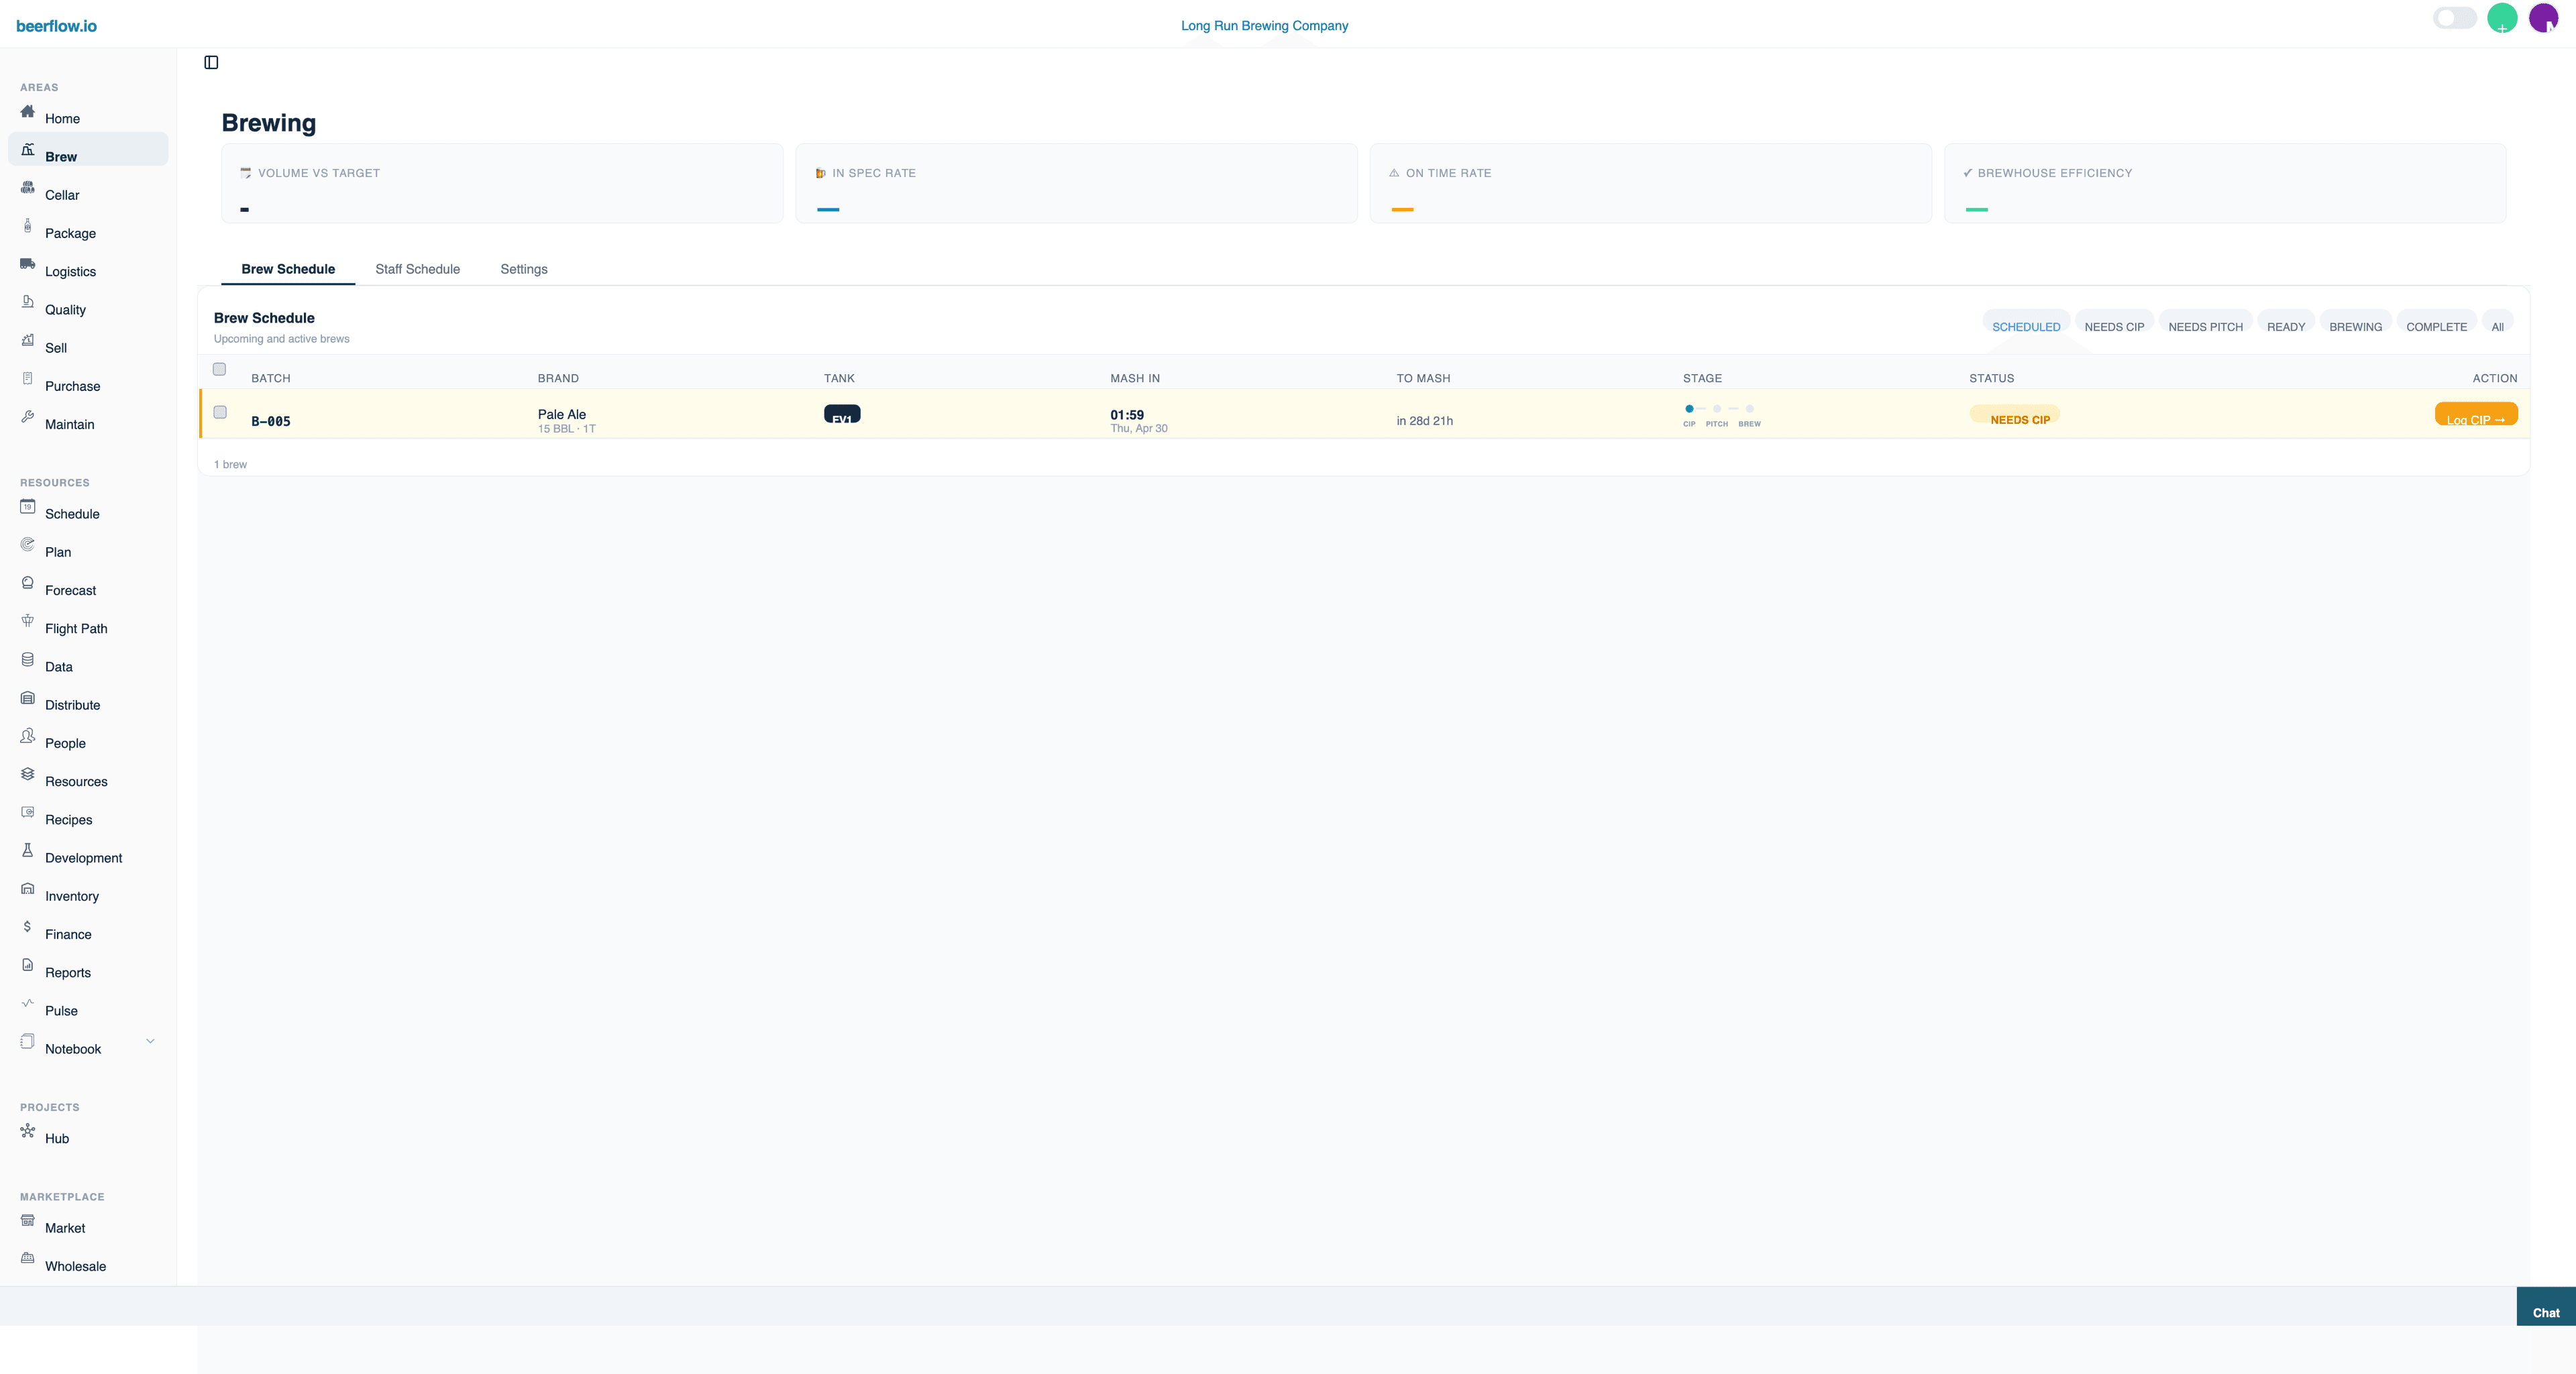Toggle the switch in the top header
Screen dimensions: 2576x1374
[x=2454, y=18]
